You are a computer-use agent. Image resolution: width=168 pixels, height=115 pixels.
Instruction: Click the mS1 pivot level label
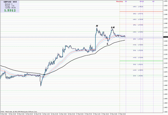pos(138,45)
